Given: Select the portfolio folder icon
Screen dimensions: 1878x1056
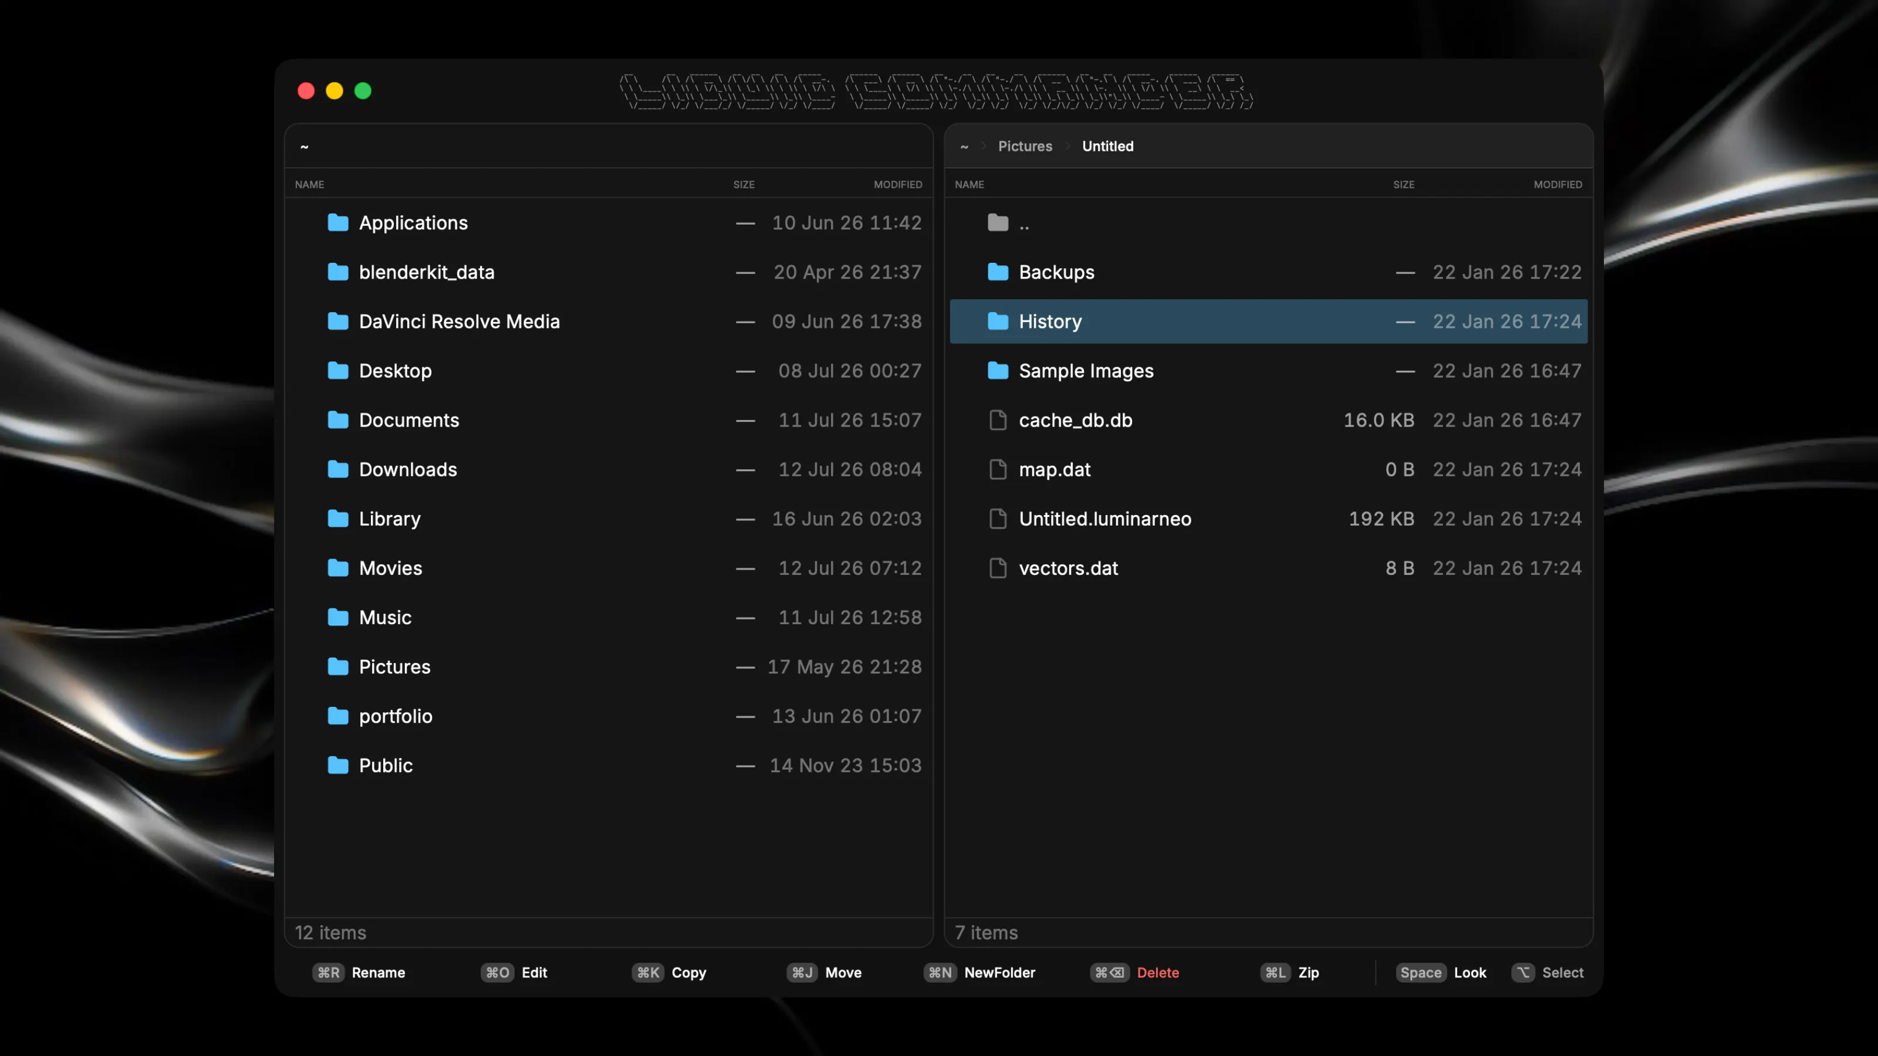Looking at the screenshot, I should click(337, 716).
